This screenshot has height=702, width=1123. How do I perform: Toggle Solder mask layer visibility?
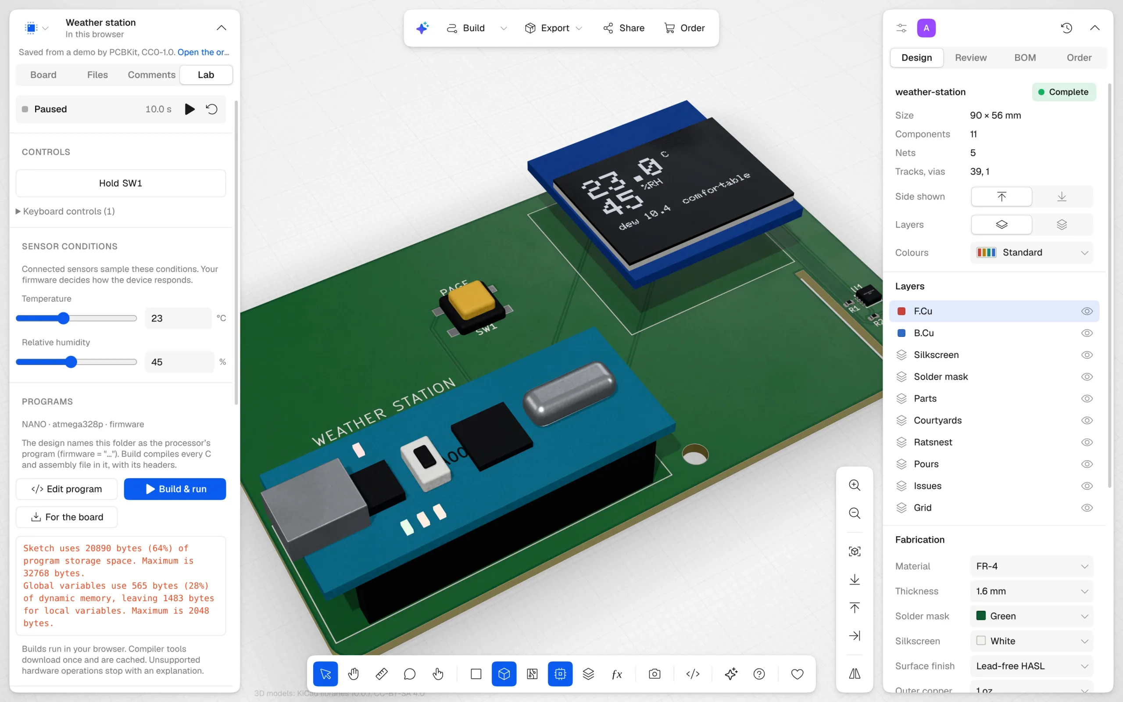click(1087, 376)
